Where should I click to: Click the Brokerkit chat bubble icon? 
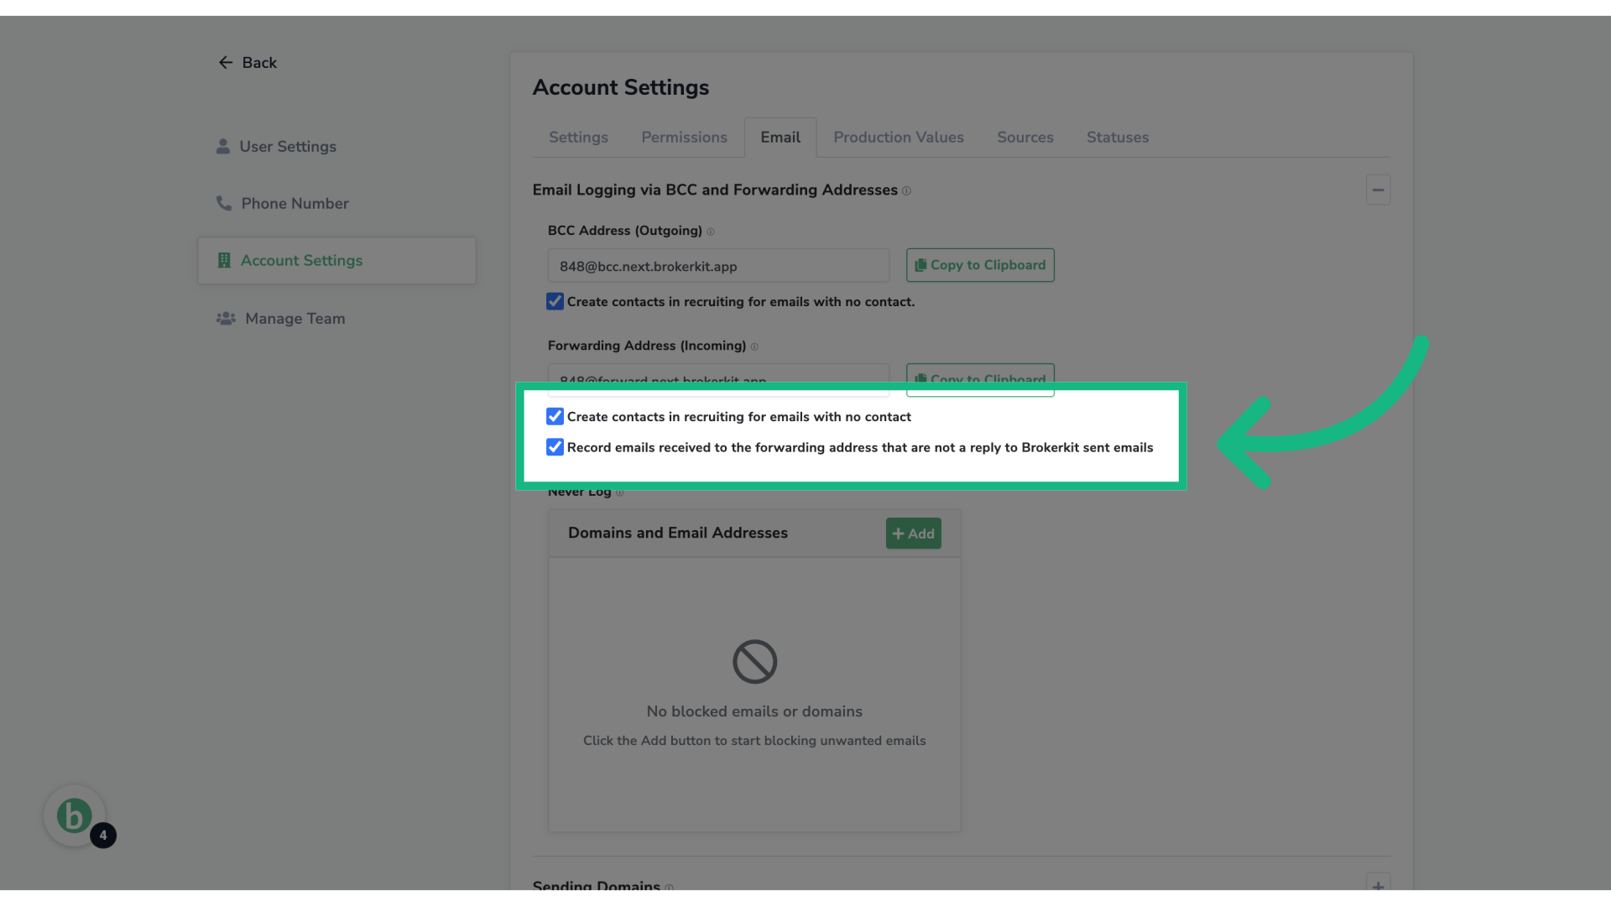[75, 815]
